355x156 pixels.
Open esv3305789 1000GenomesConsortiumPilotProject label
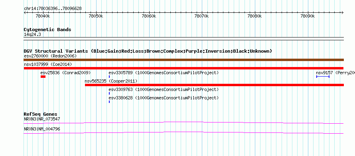tap(164, 73)
